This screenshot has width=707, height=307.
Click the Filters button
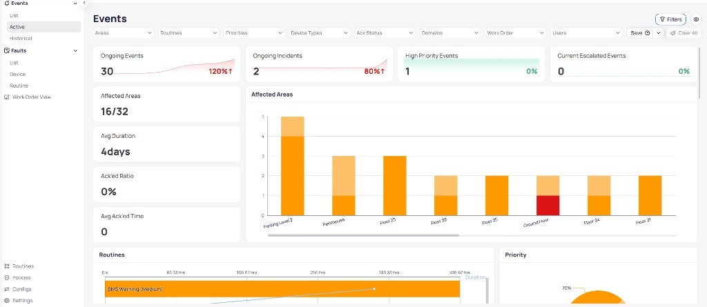670,19
